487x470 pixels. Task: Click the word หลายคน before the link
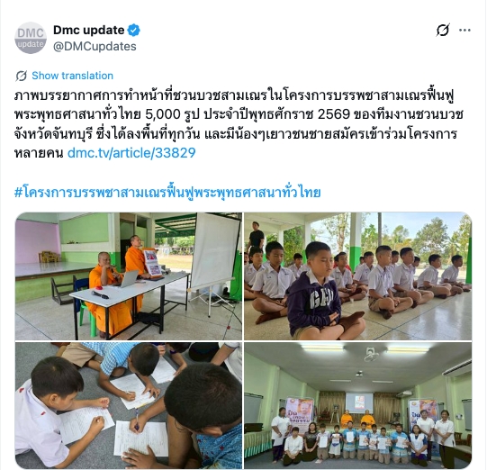pos(39,153)
